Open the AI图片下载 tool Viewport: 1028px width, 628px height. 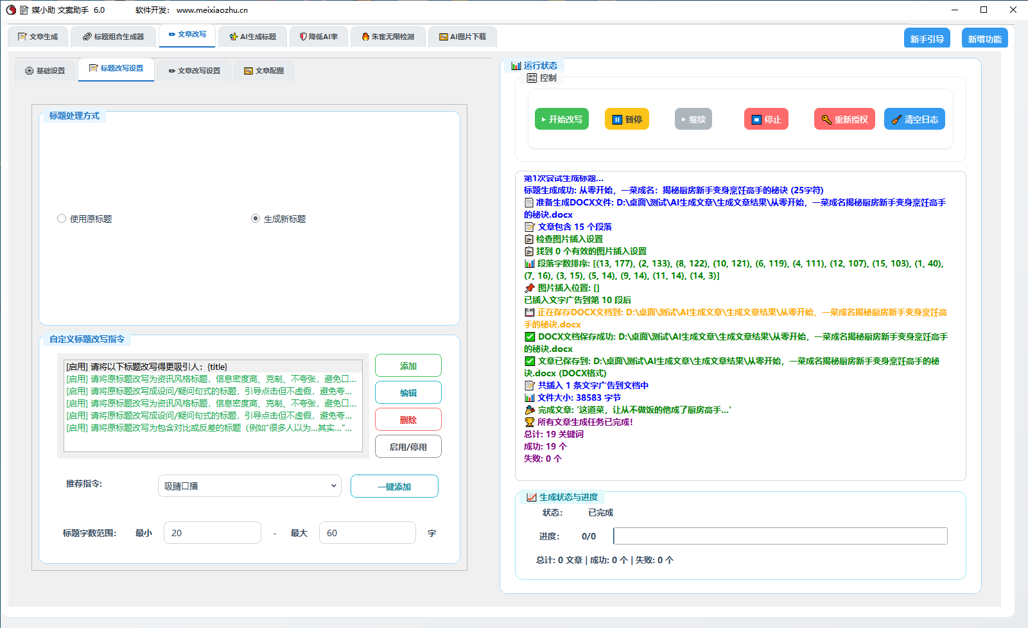(x=444, y=37)
